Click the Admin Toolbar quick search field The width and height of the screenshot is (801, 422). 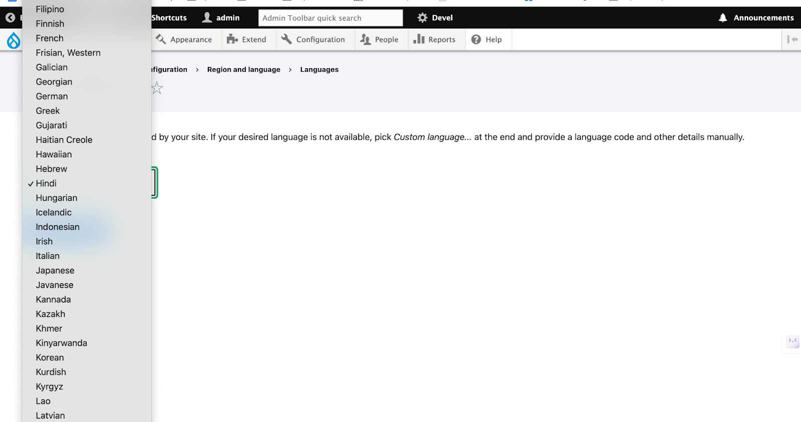(330, 18)
